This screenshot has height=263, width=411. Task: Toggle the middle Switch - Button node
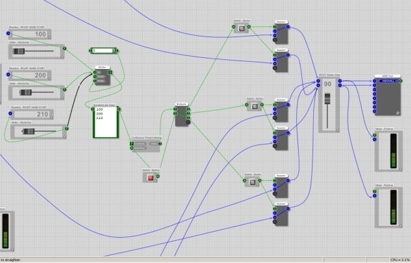tap(253, 107)
